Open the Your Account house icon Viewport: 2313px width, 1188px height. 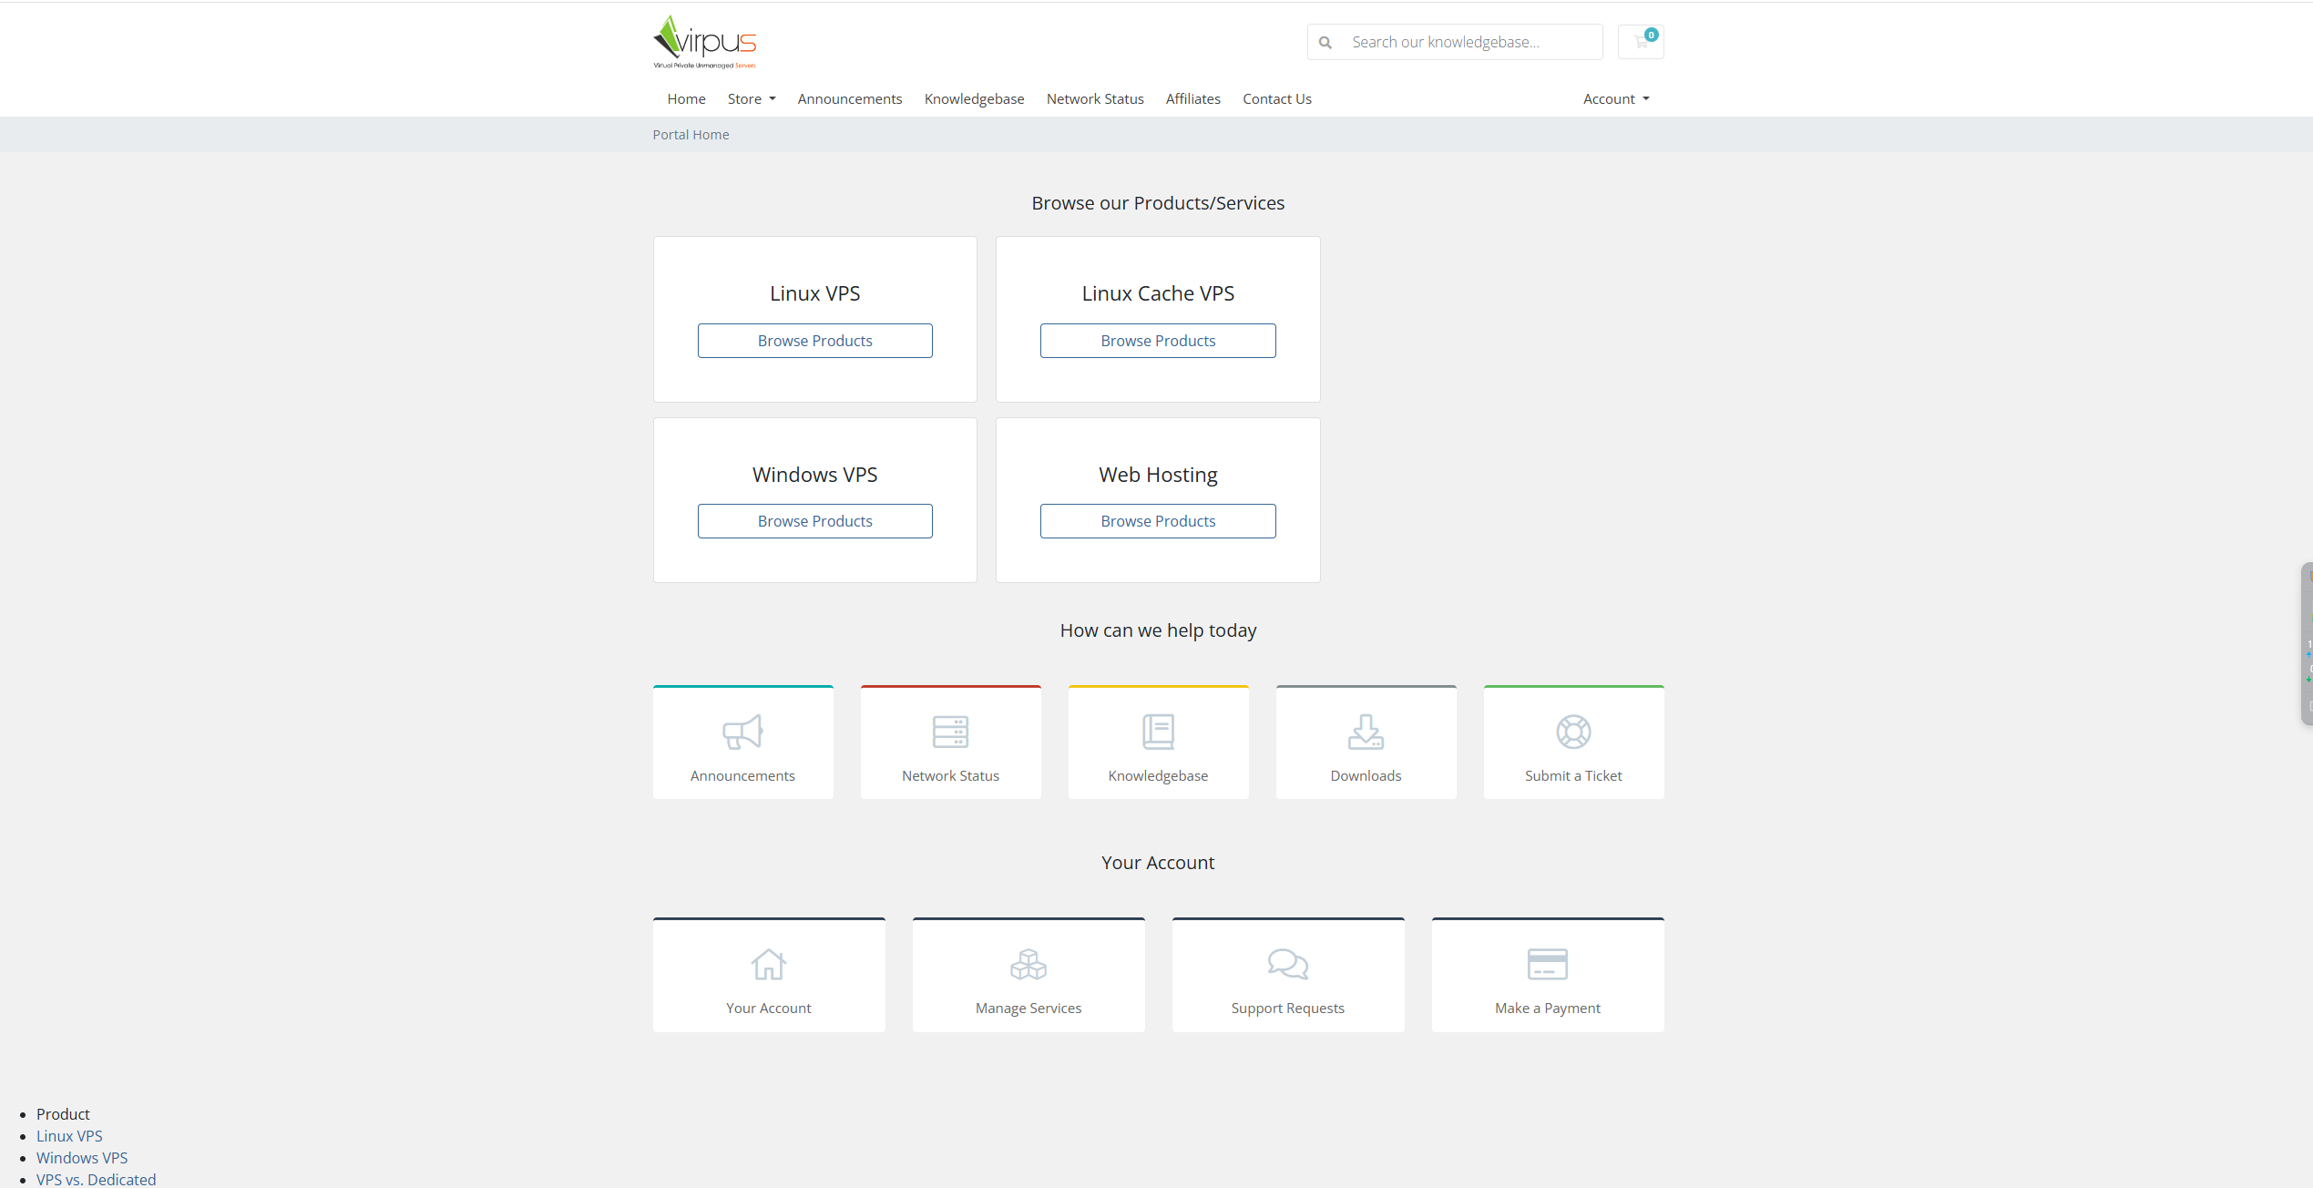tap(769, 964)
